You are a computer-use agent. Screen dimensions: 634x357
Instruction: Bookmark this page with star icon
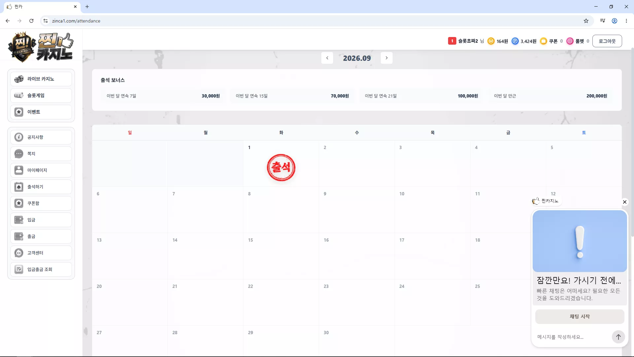coord(586,21)
